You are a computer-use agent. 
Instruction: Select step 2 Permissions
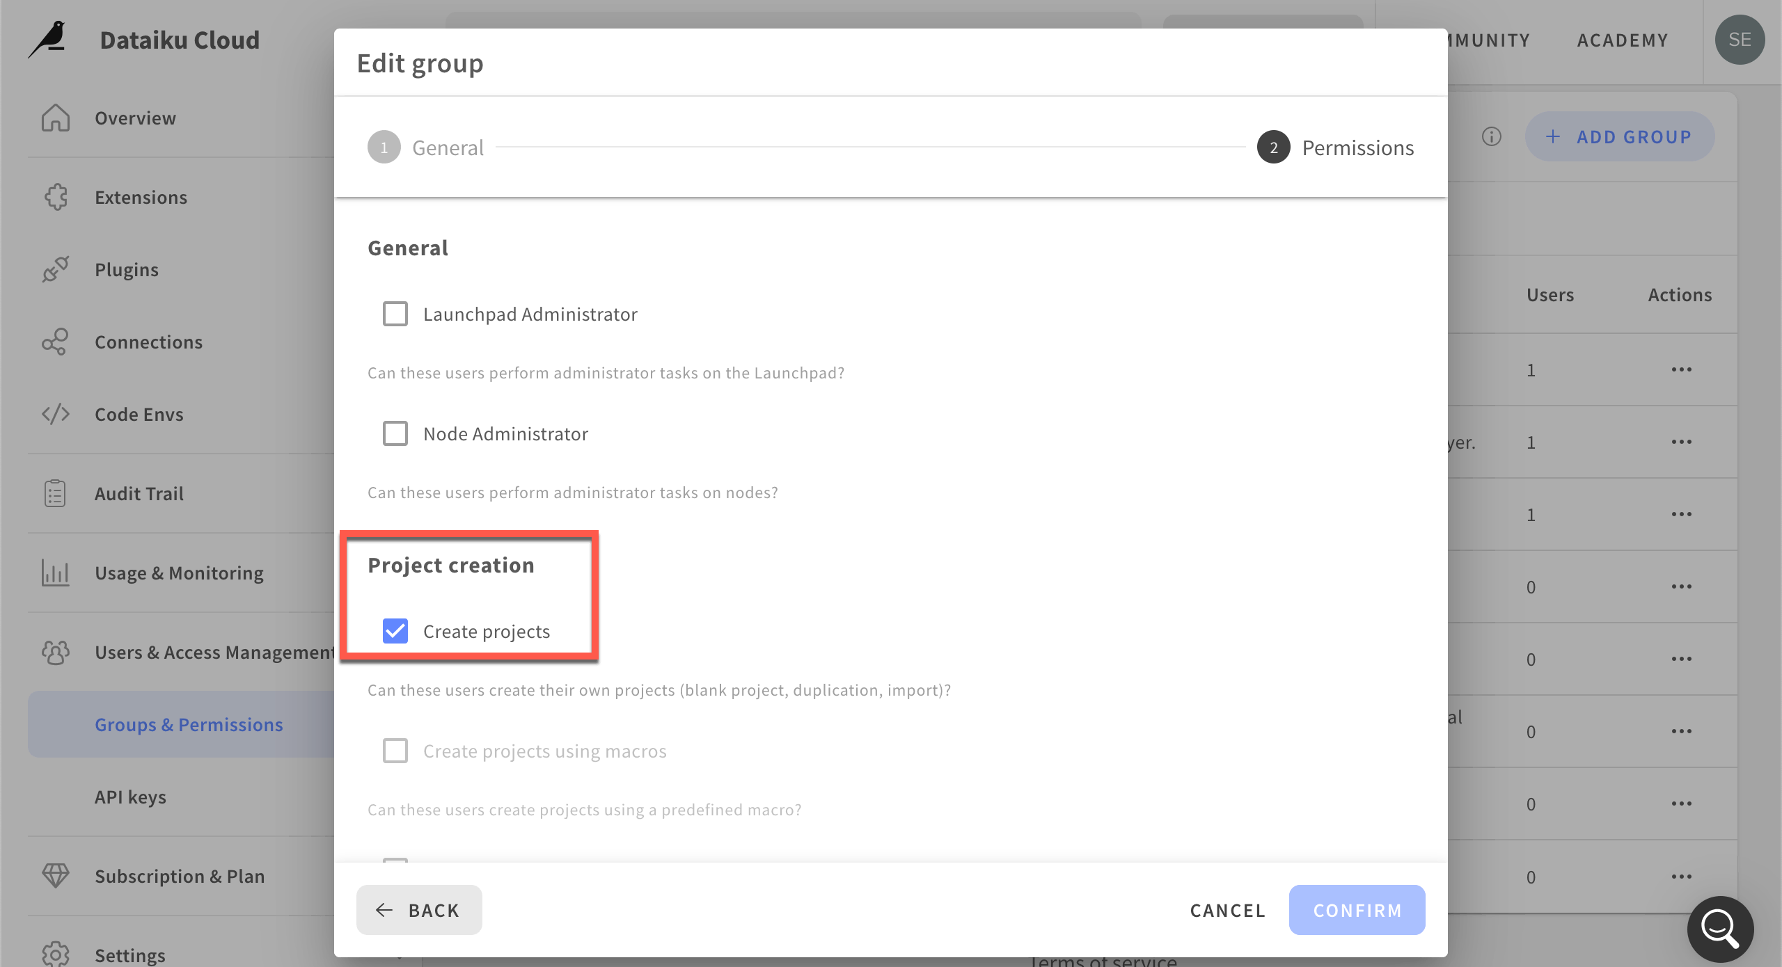1335,147
